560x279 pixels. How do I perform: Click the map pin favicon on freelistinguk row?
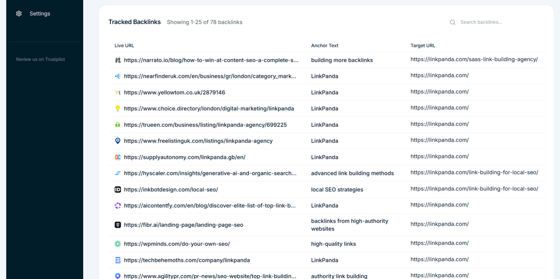coord(118,141)
